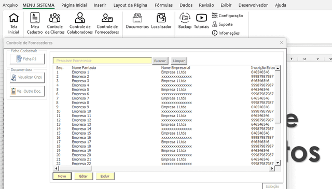The width and height of the screenshot is (332, 189).
Task: Click horizontal scroll left arrow
Action: pyautogui.click(x=56, y=168)
